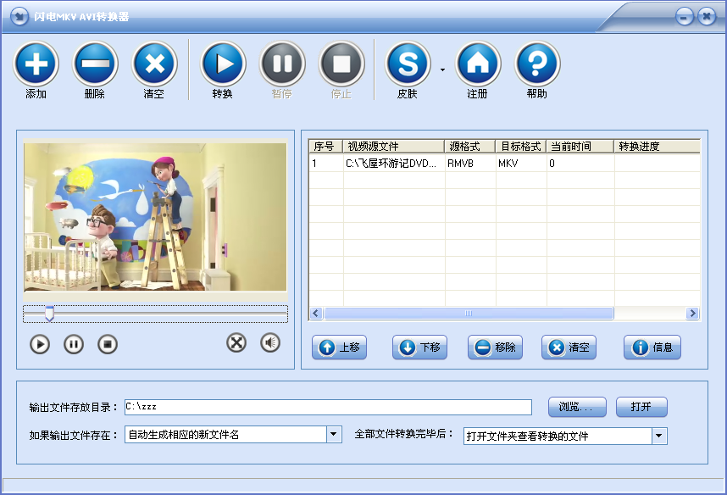727x495 pixels.
Task: Click the RMVB source format cell
Action: coord(470,164)
